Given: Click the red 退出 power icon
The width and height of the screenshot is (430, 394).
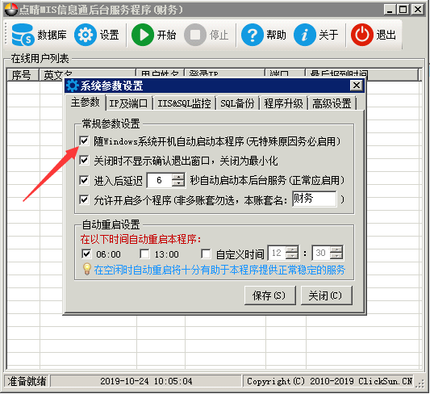Looking at the screenshot, I should [x=362, y=35].
